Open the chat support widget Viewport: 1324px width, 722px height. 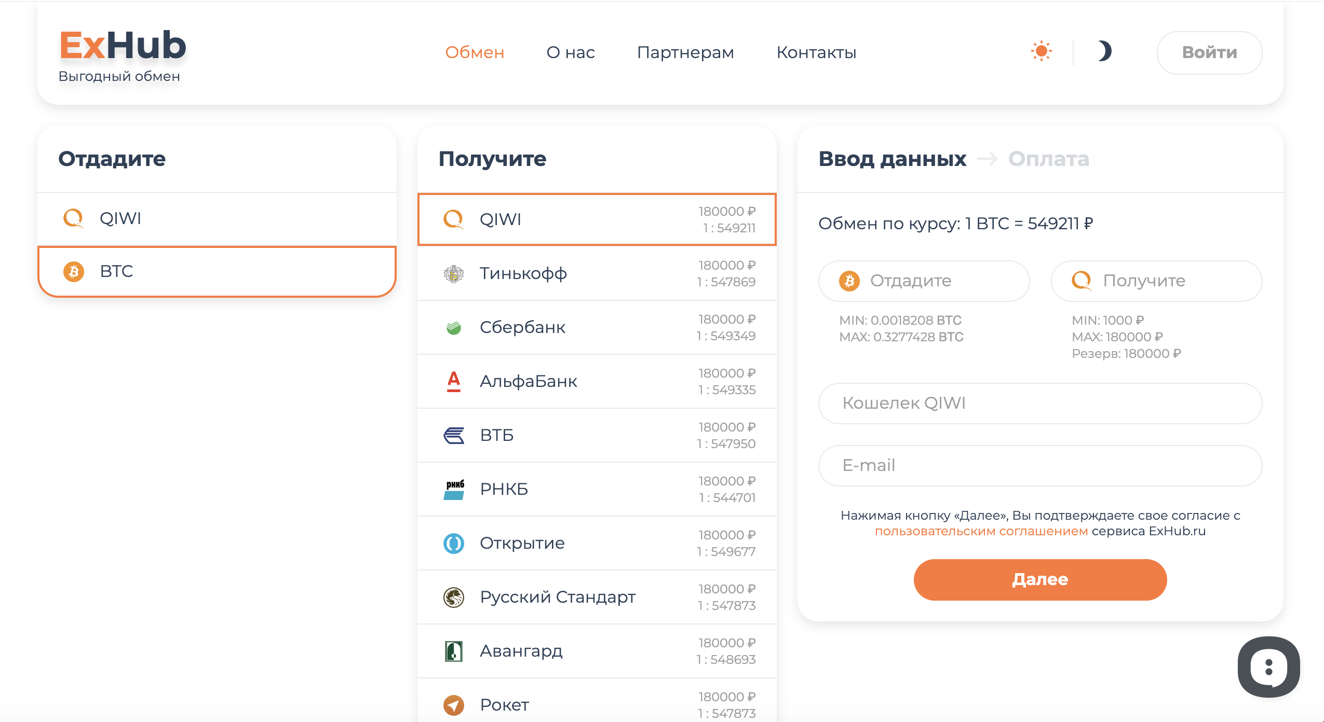[x=1268, y=668]
